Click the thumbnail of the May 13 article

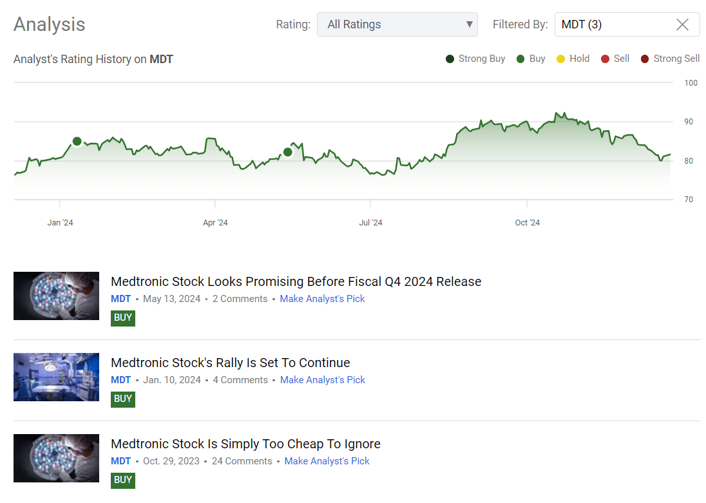click(56, 296)
